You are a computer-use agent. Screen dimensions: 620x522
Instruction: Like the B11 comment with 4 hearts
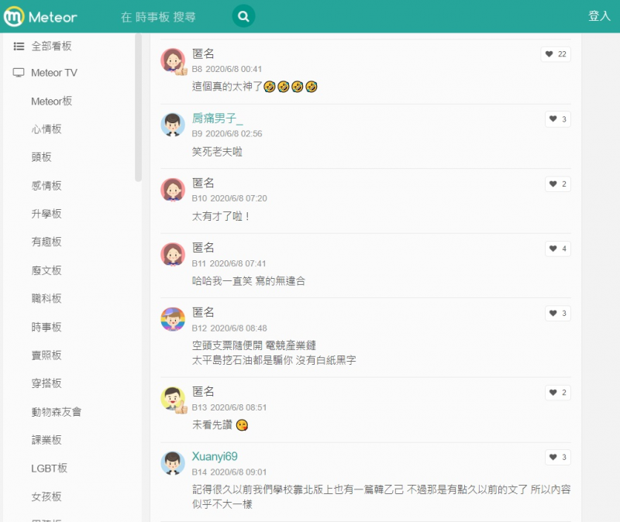557,249
